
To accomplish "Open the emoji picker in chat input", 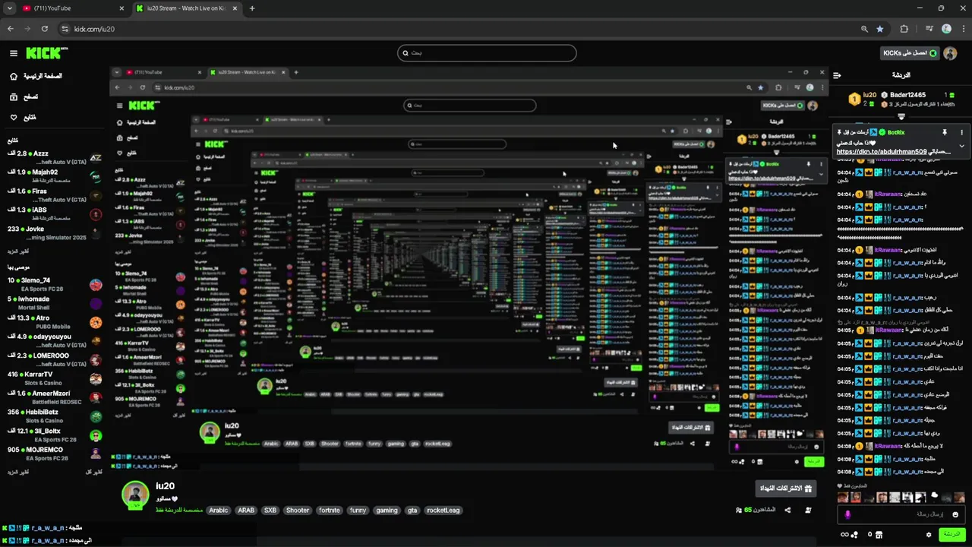I will point(955,514).
